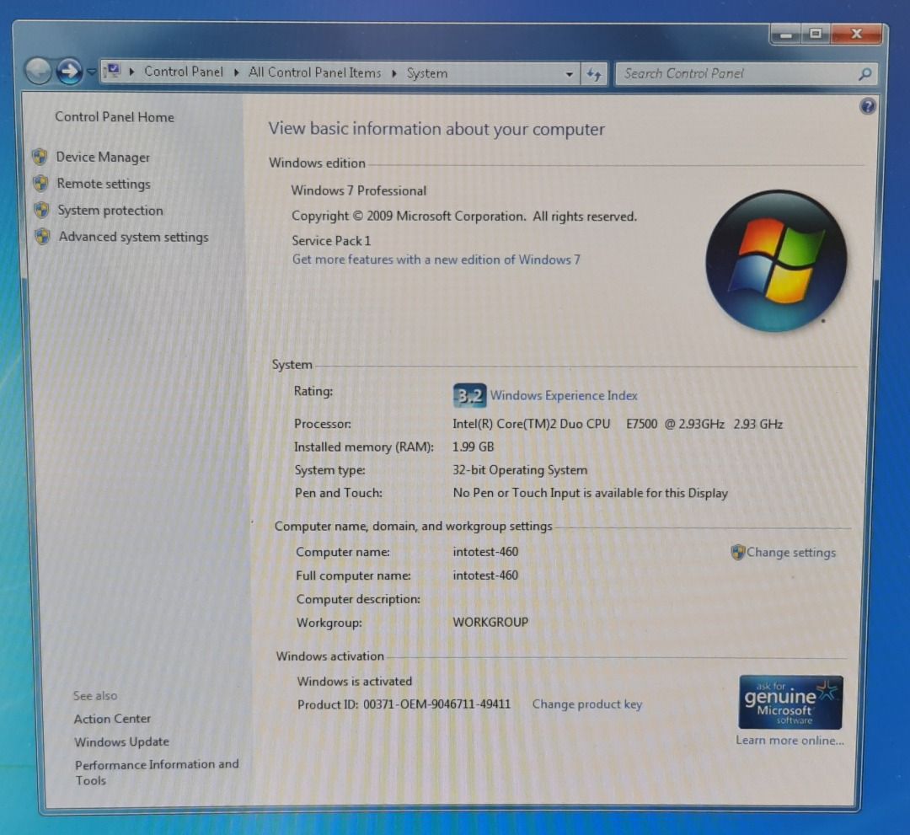910x835 pixels.
Task: Click the Windows flag logo image
Action: click(x=775, y=260)
